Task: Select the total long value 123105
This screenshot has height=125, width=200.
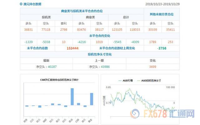Action: point(117,30)
